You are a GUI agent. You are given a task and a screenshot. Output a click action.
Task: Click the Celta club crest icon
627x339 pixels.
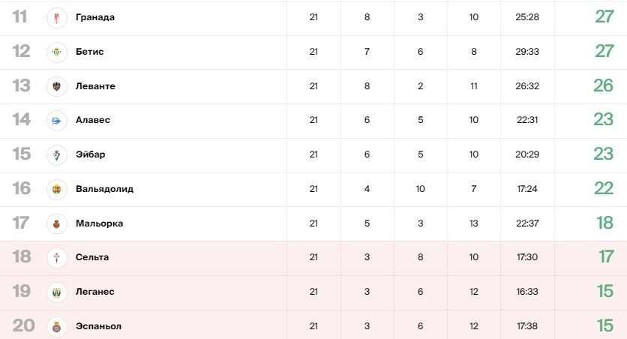click(x=56, y=257)
